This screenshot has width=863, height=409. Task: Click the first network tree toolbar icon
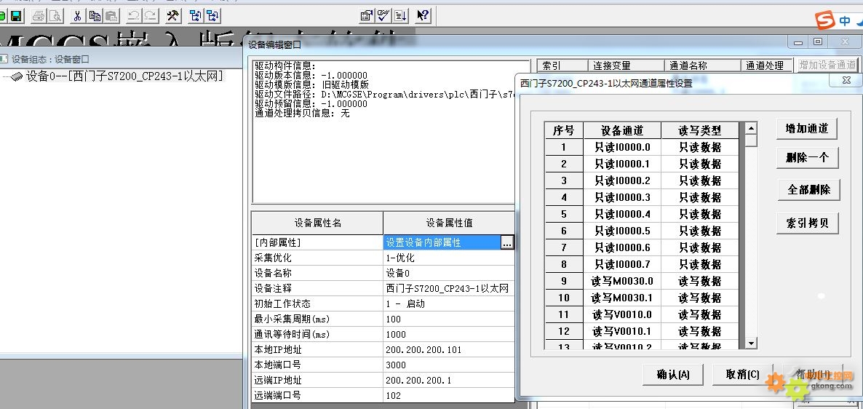click(x=196, y=15)
